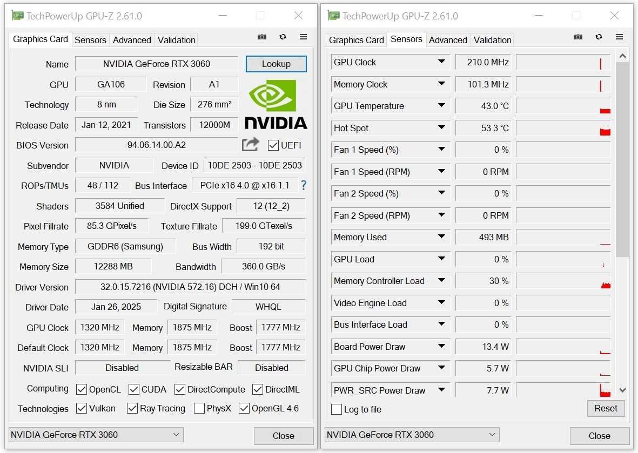Toggle the PhysX checkbox
This screenshot has width=638, height=453.
coord(199,408)
